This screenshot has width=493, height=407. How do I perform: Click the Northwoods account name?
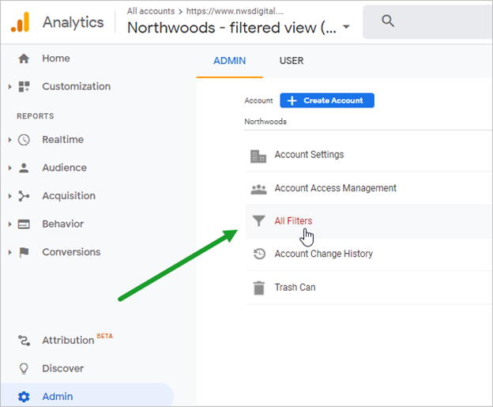[265, 122]
